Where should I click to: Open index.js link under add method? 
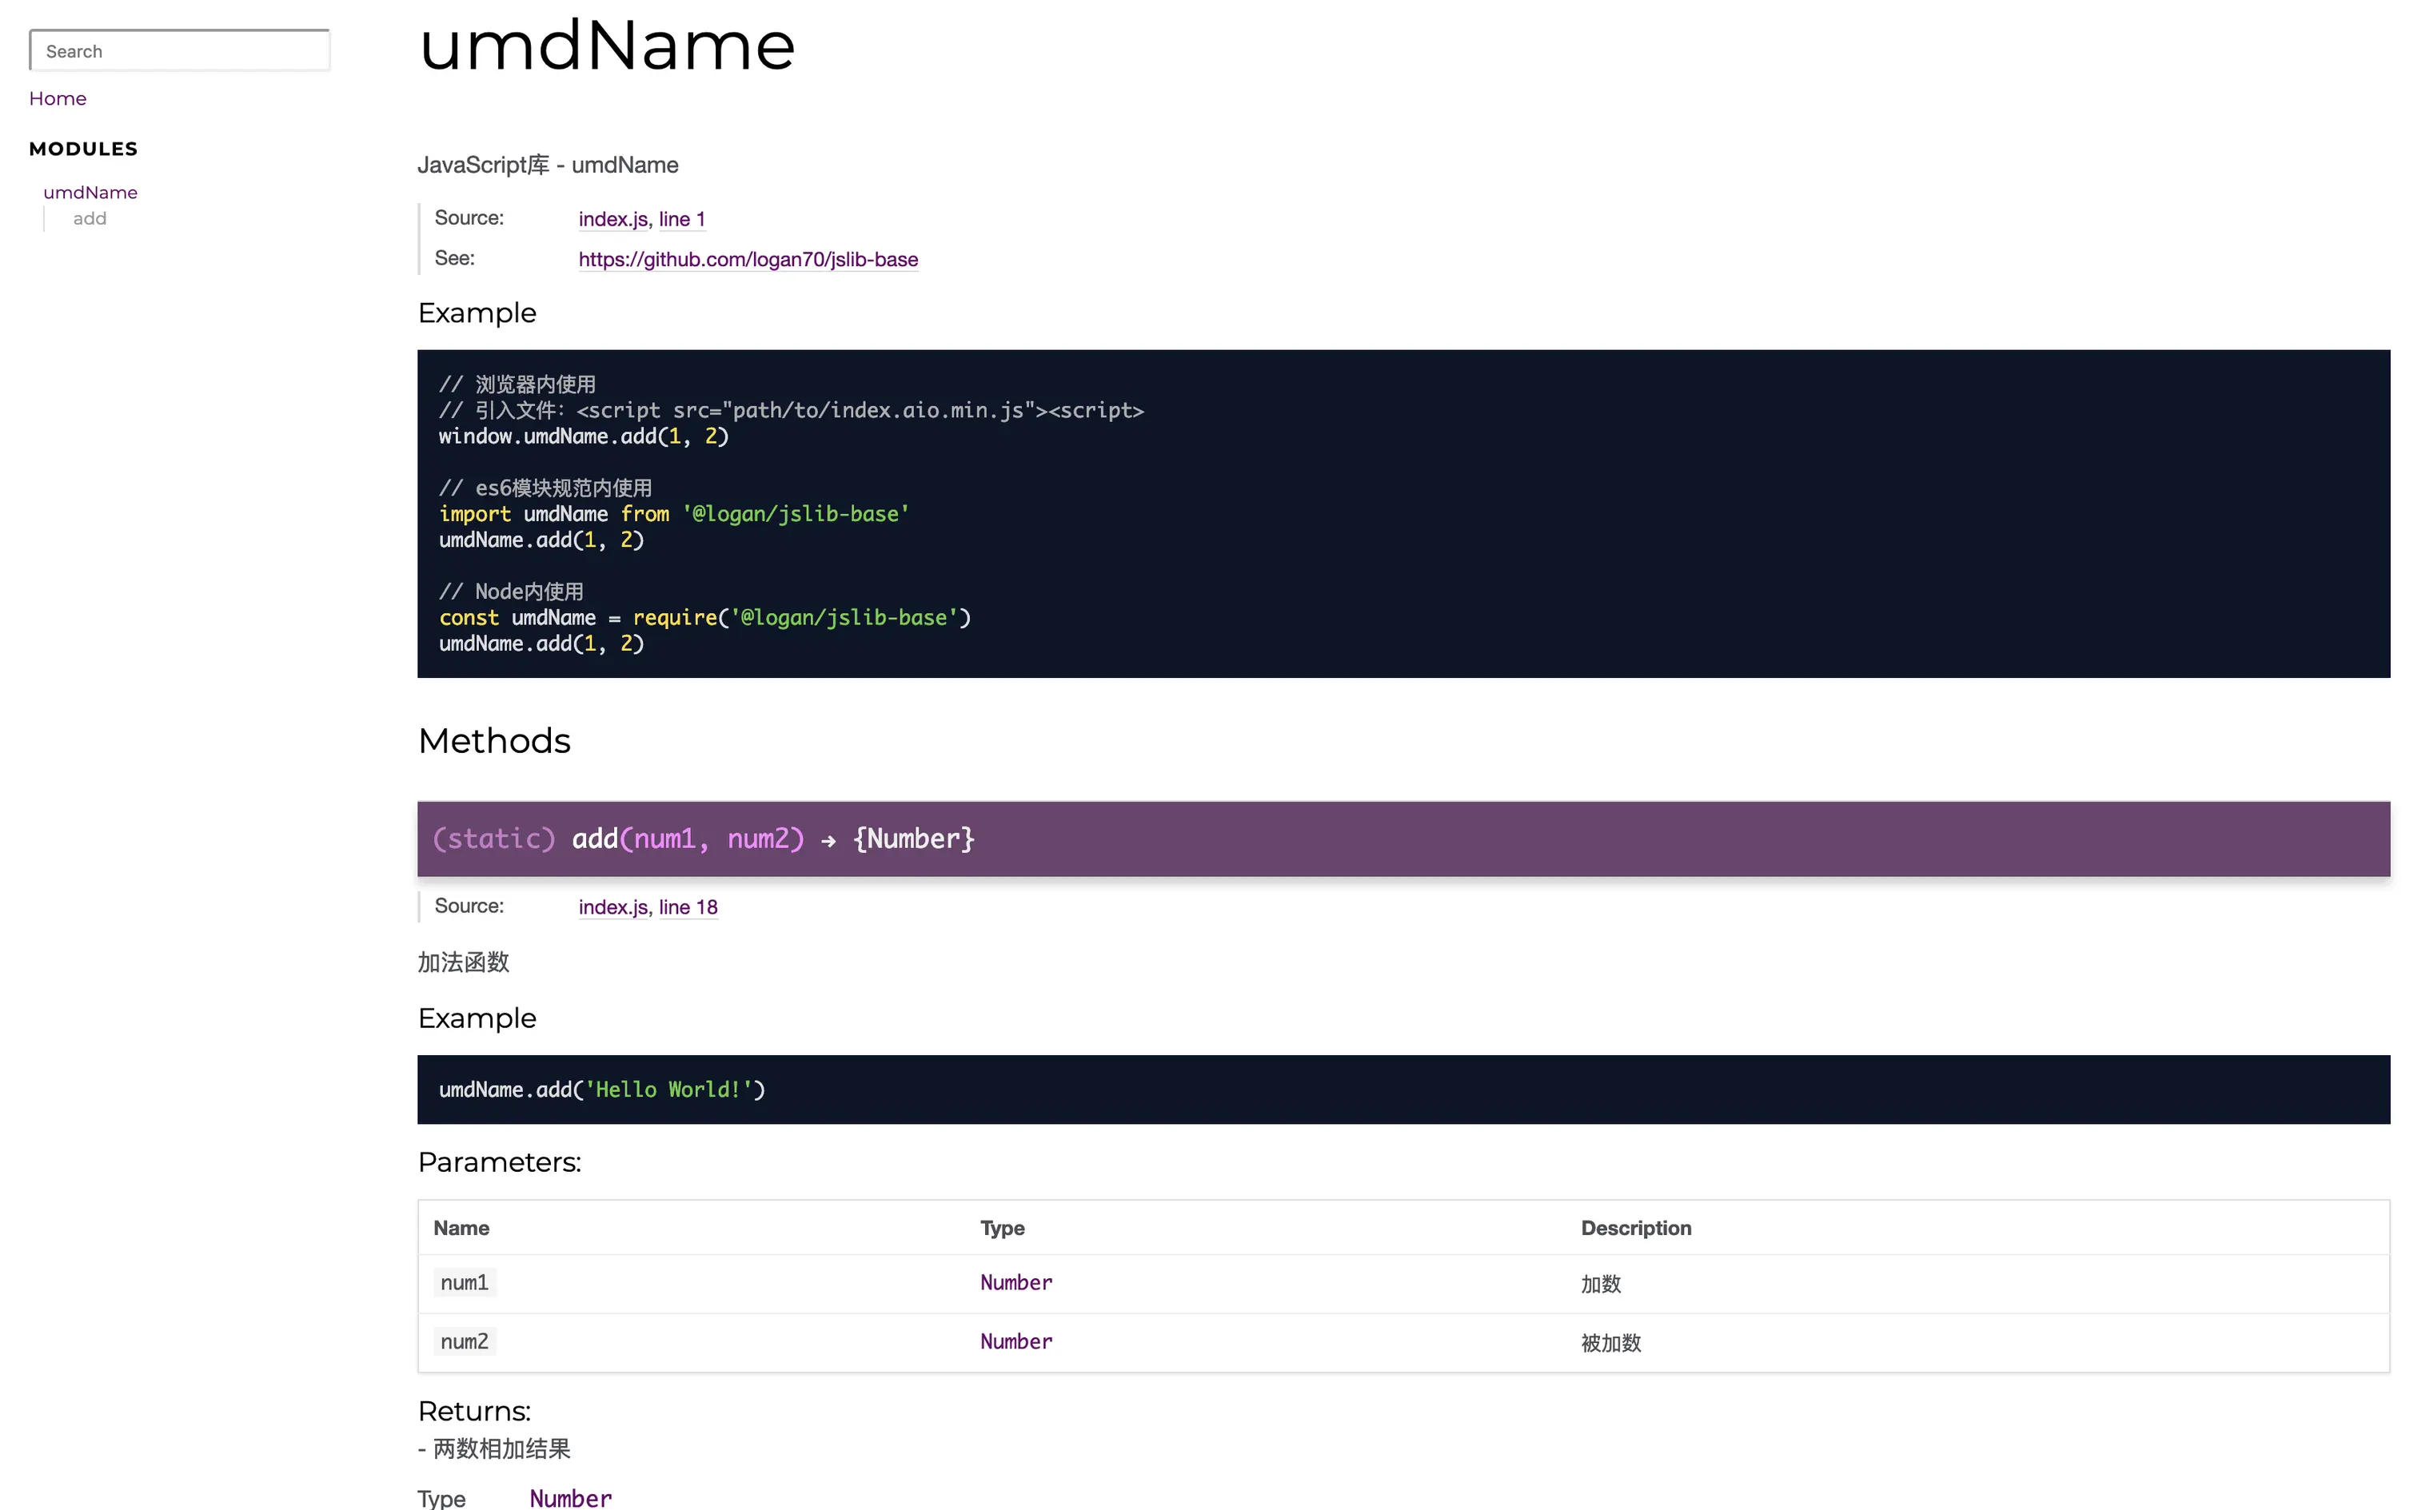tap(612, 906)
